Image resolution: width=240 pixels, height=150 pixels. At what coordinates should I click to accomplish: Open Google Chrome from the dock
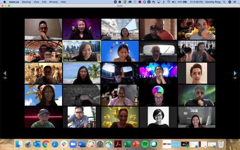click(46, 144)
